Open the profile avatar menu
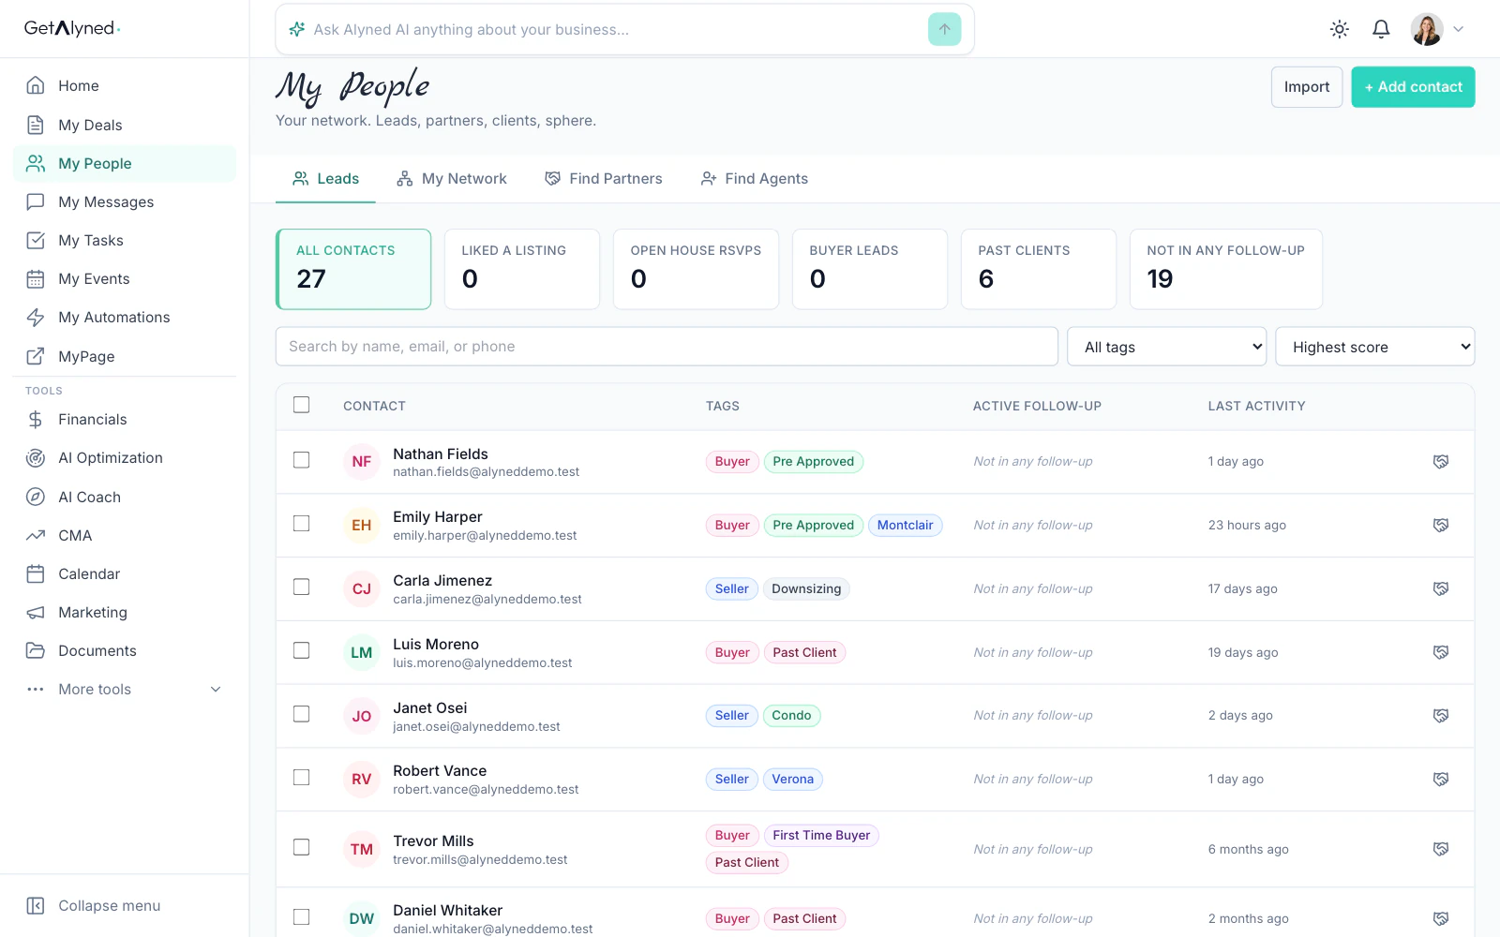 pos(1436,29)
